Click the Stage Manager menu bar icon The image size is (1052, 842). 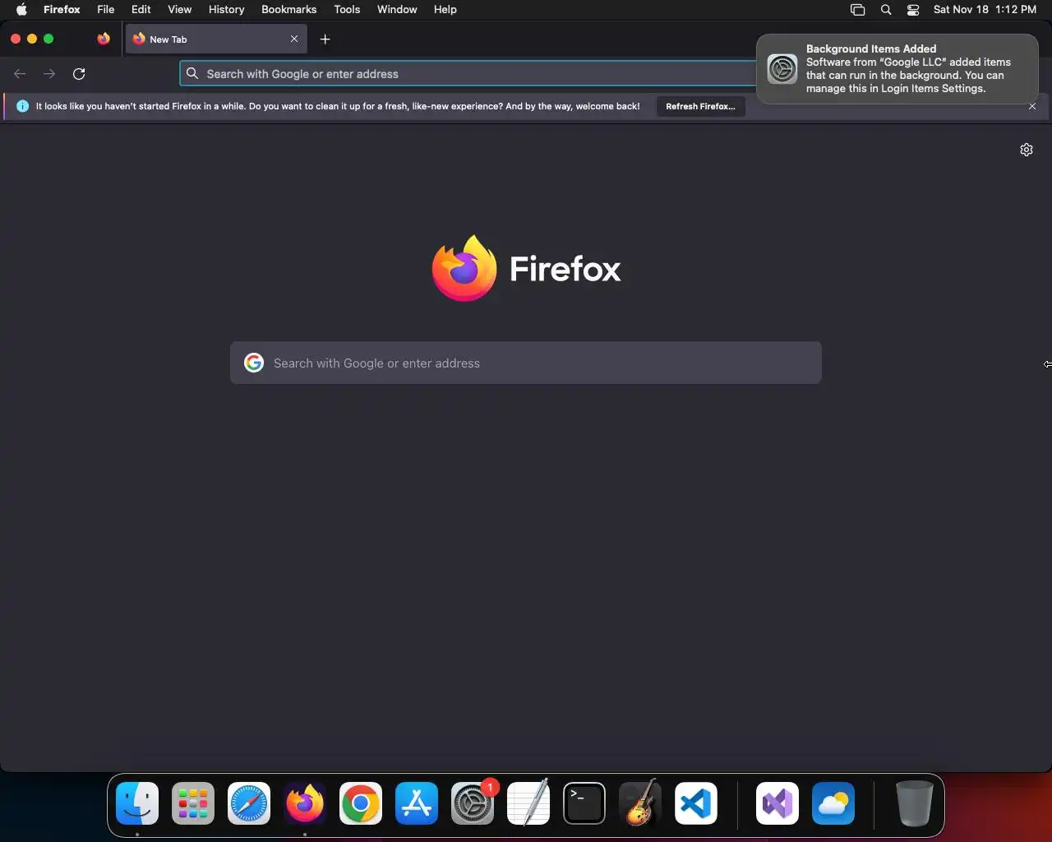(857, 10)
